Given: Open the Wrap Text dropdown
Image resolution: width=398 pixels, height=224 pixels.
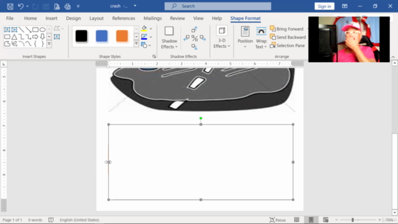Looking at the screenshot, I should tap(261, 37).
